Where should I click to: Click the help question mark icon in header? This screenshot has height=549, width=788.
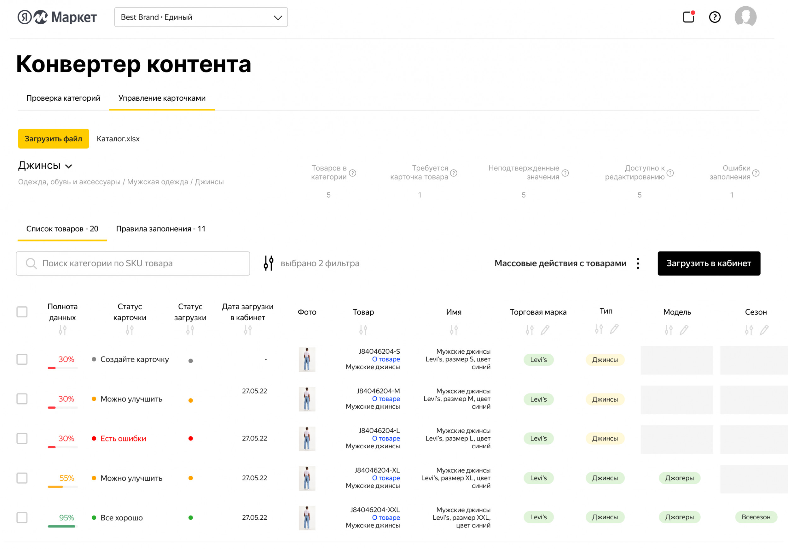point(715,17)
